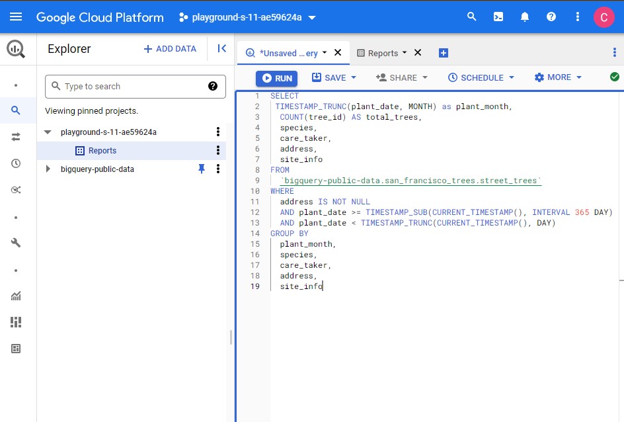Collapse the Explorer panel
This screenshot has height=422, width=624.
point(221,48)
